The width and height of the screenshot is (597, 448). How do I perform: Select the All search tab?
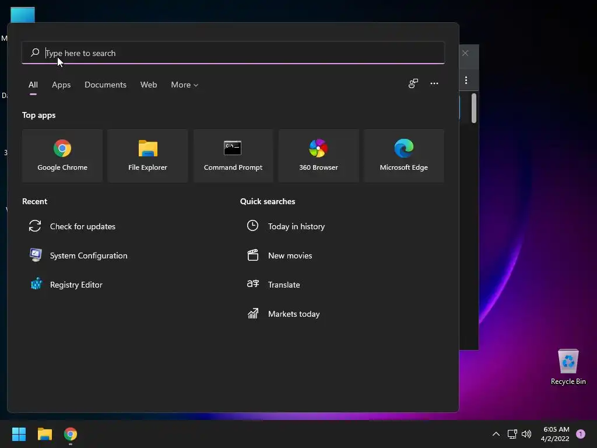pos(33,85)
